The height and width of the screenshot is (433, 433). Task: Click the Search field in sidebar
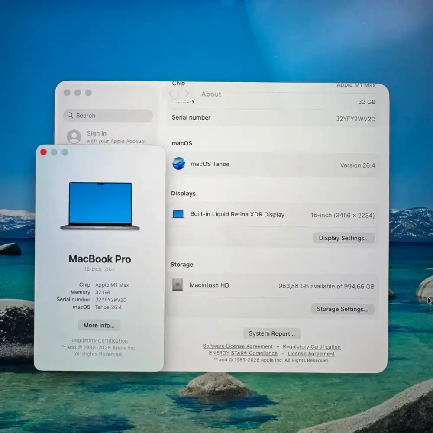coord(108,116)
